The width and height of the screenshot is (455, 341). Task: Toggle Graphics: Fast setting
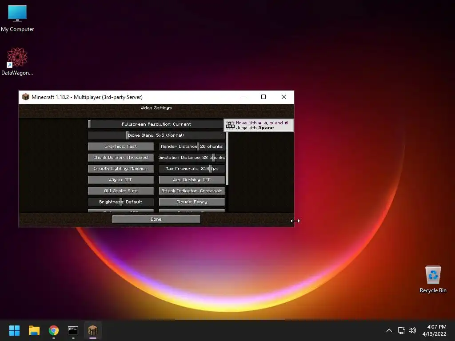click(121, 147)
